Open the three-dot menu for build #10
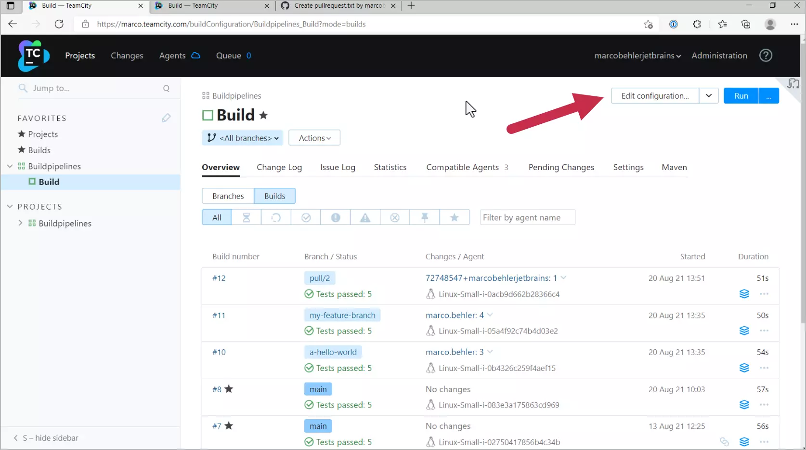Image resolution: width=806 pixels, height=450 pixels. (x=764, y=368)
